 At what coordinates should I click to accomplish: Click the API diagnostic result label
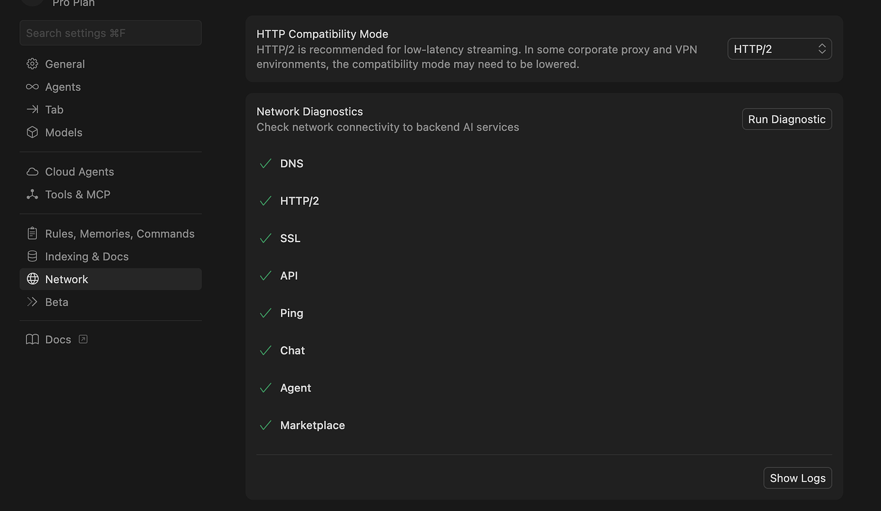coord(289,275)
